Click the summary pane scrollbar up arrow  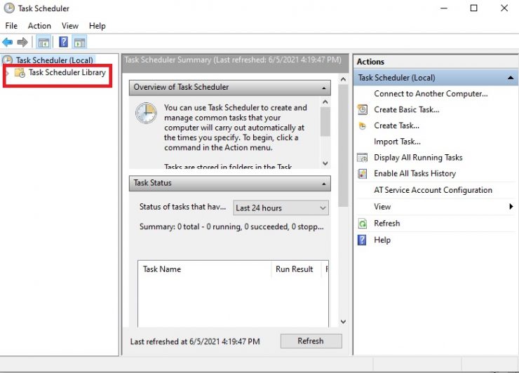tap(343, 79)
